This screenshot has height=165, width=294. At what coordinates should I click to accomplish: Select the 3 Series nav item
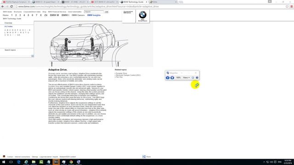click(20, 15)
